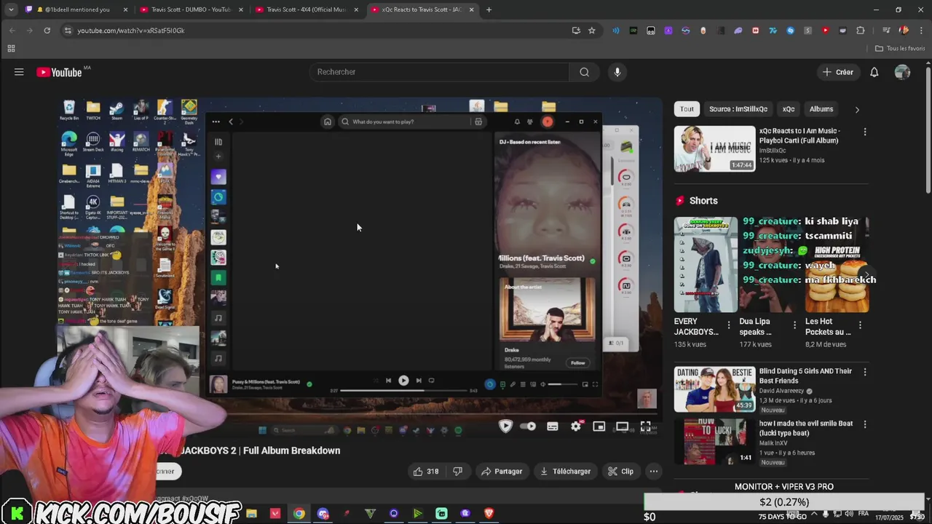Open the menu for the EVERY JACKBOYS short
932x524 pixels.
point(729,325)
